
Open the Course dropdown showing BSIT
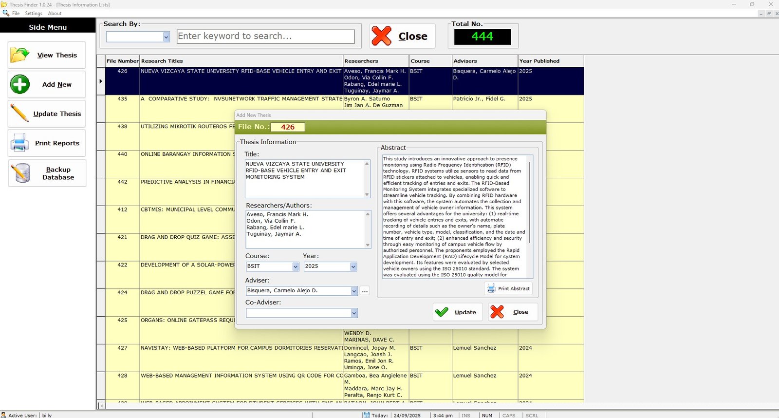tap(296, 266)
